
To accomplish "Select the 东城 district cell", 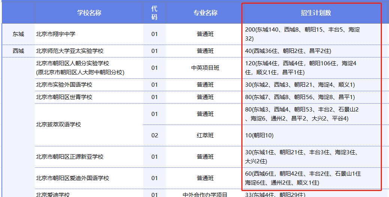I will tap(18, 34).
